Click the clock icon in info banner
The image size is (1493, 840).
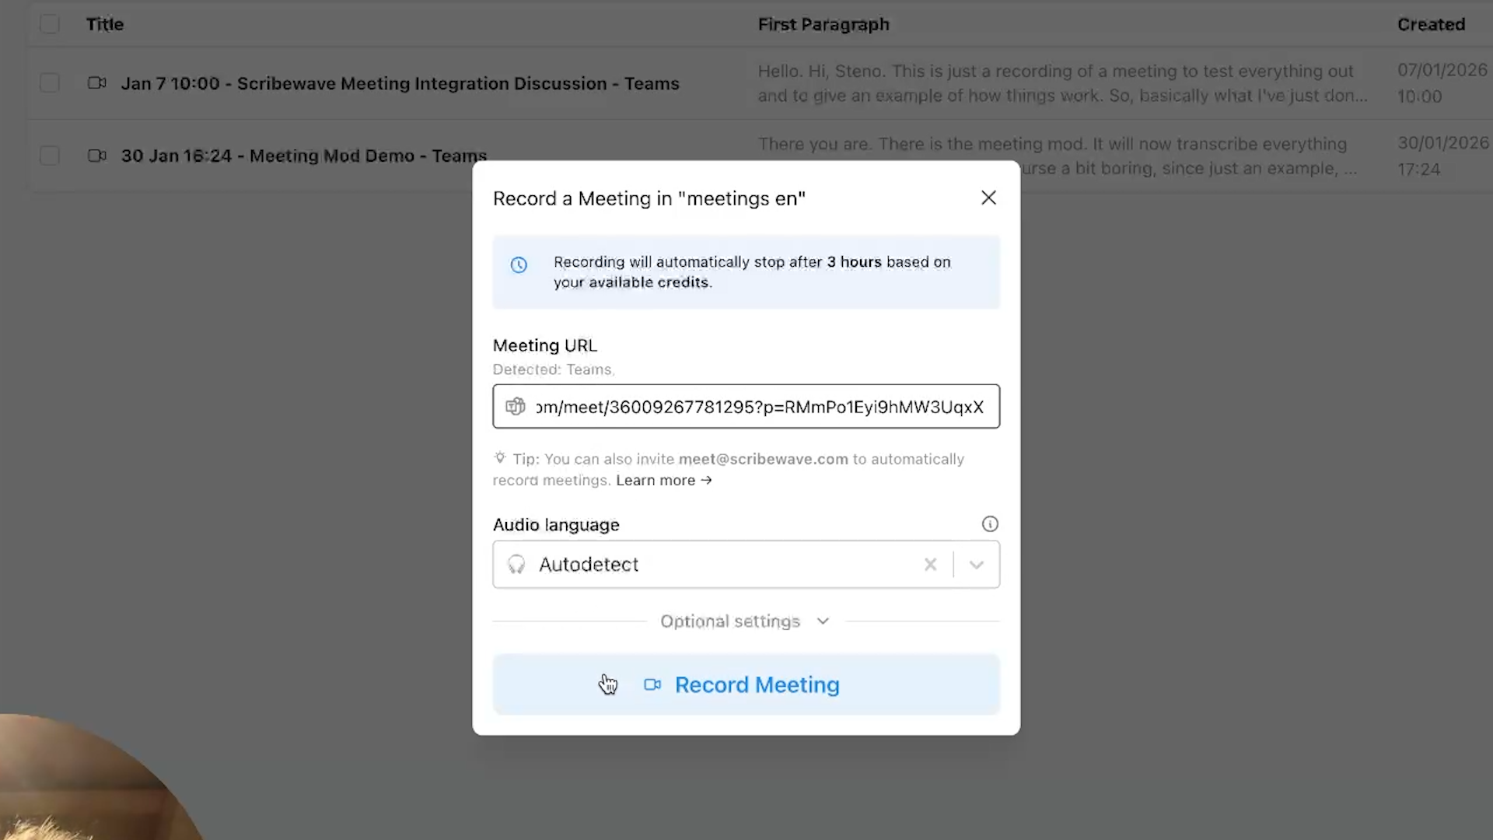tap(519, 265)
